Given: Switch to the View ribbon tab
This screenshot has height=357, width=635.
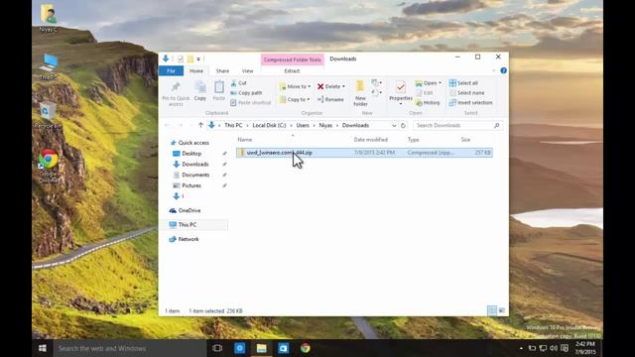Looking at the screenshot, I should tap(247, 70).
